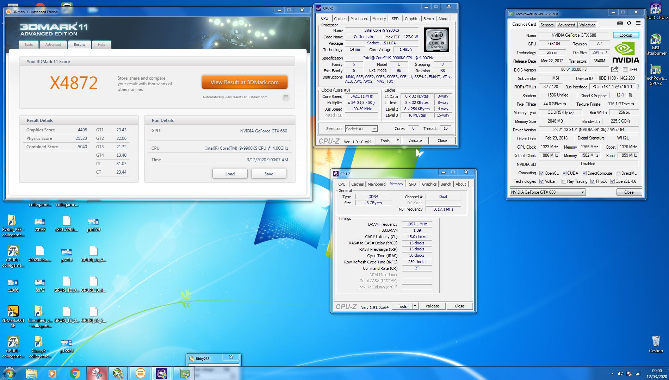Open Snipping Tool from taskbar
This screenshot has width=669, height=380.
point(96,373)
